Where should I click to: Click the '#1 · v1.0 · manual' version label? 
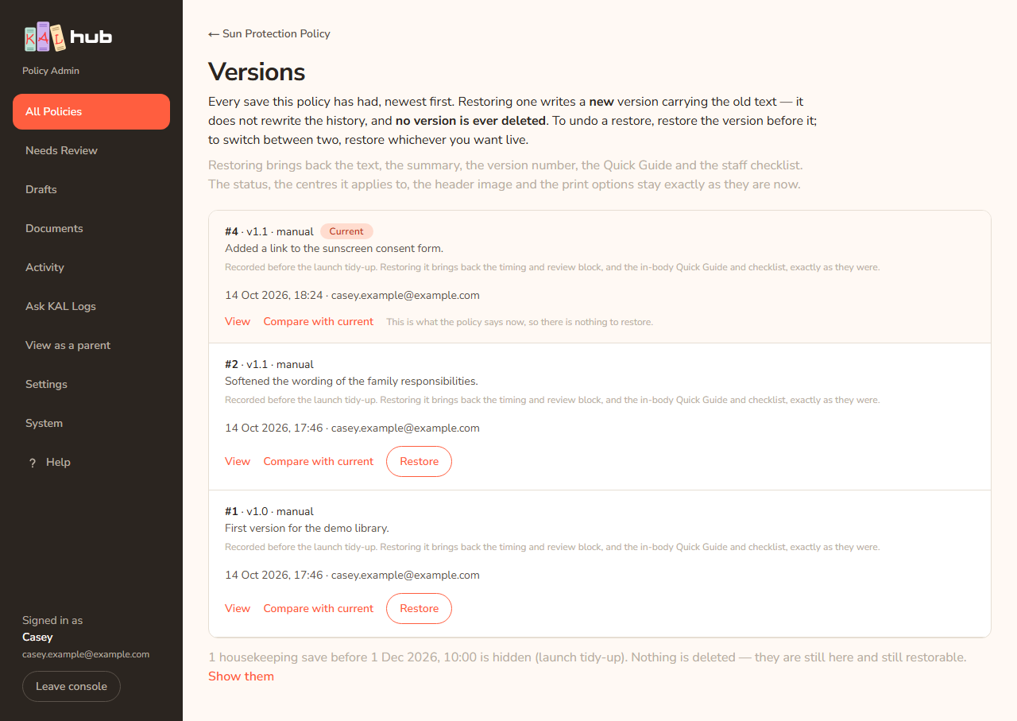(269, 512)
